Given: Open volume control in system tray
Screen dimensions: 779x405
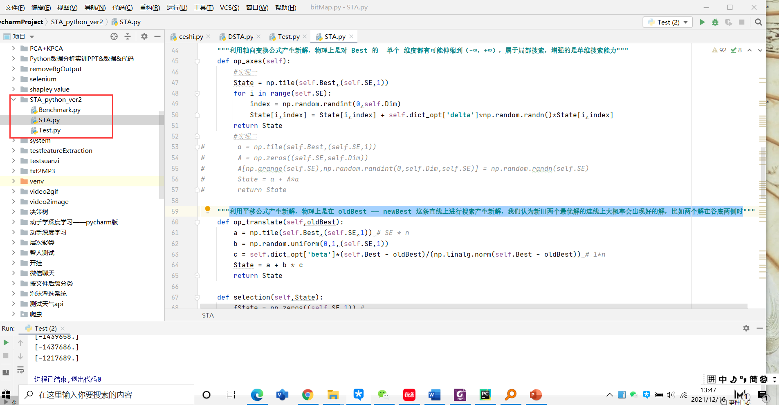Looking at the screenshot, I should pyautogui.click(x=671, y=394).
